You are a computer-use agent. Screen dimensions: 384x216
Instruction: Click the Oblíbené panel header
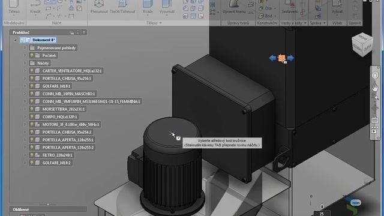tap(48, 209)
